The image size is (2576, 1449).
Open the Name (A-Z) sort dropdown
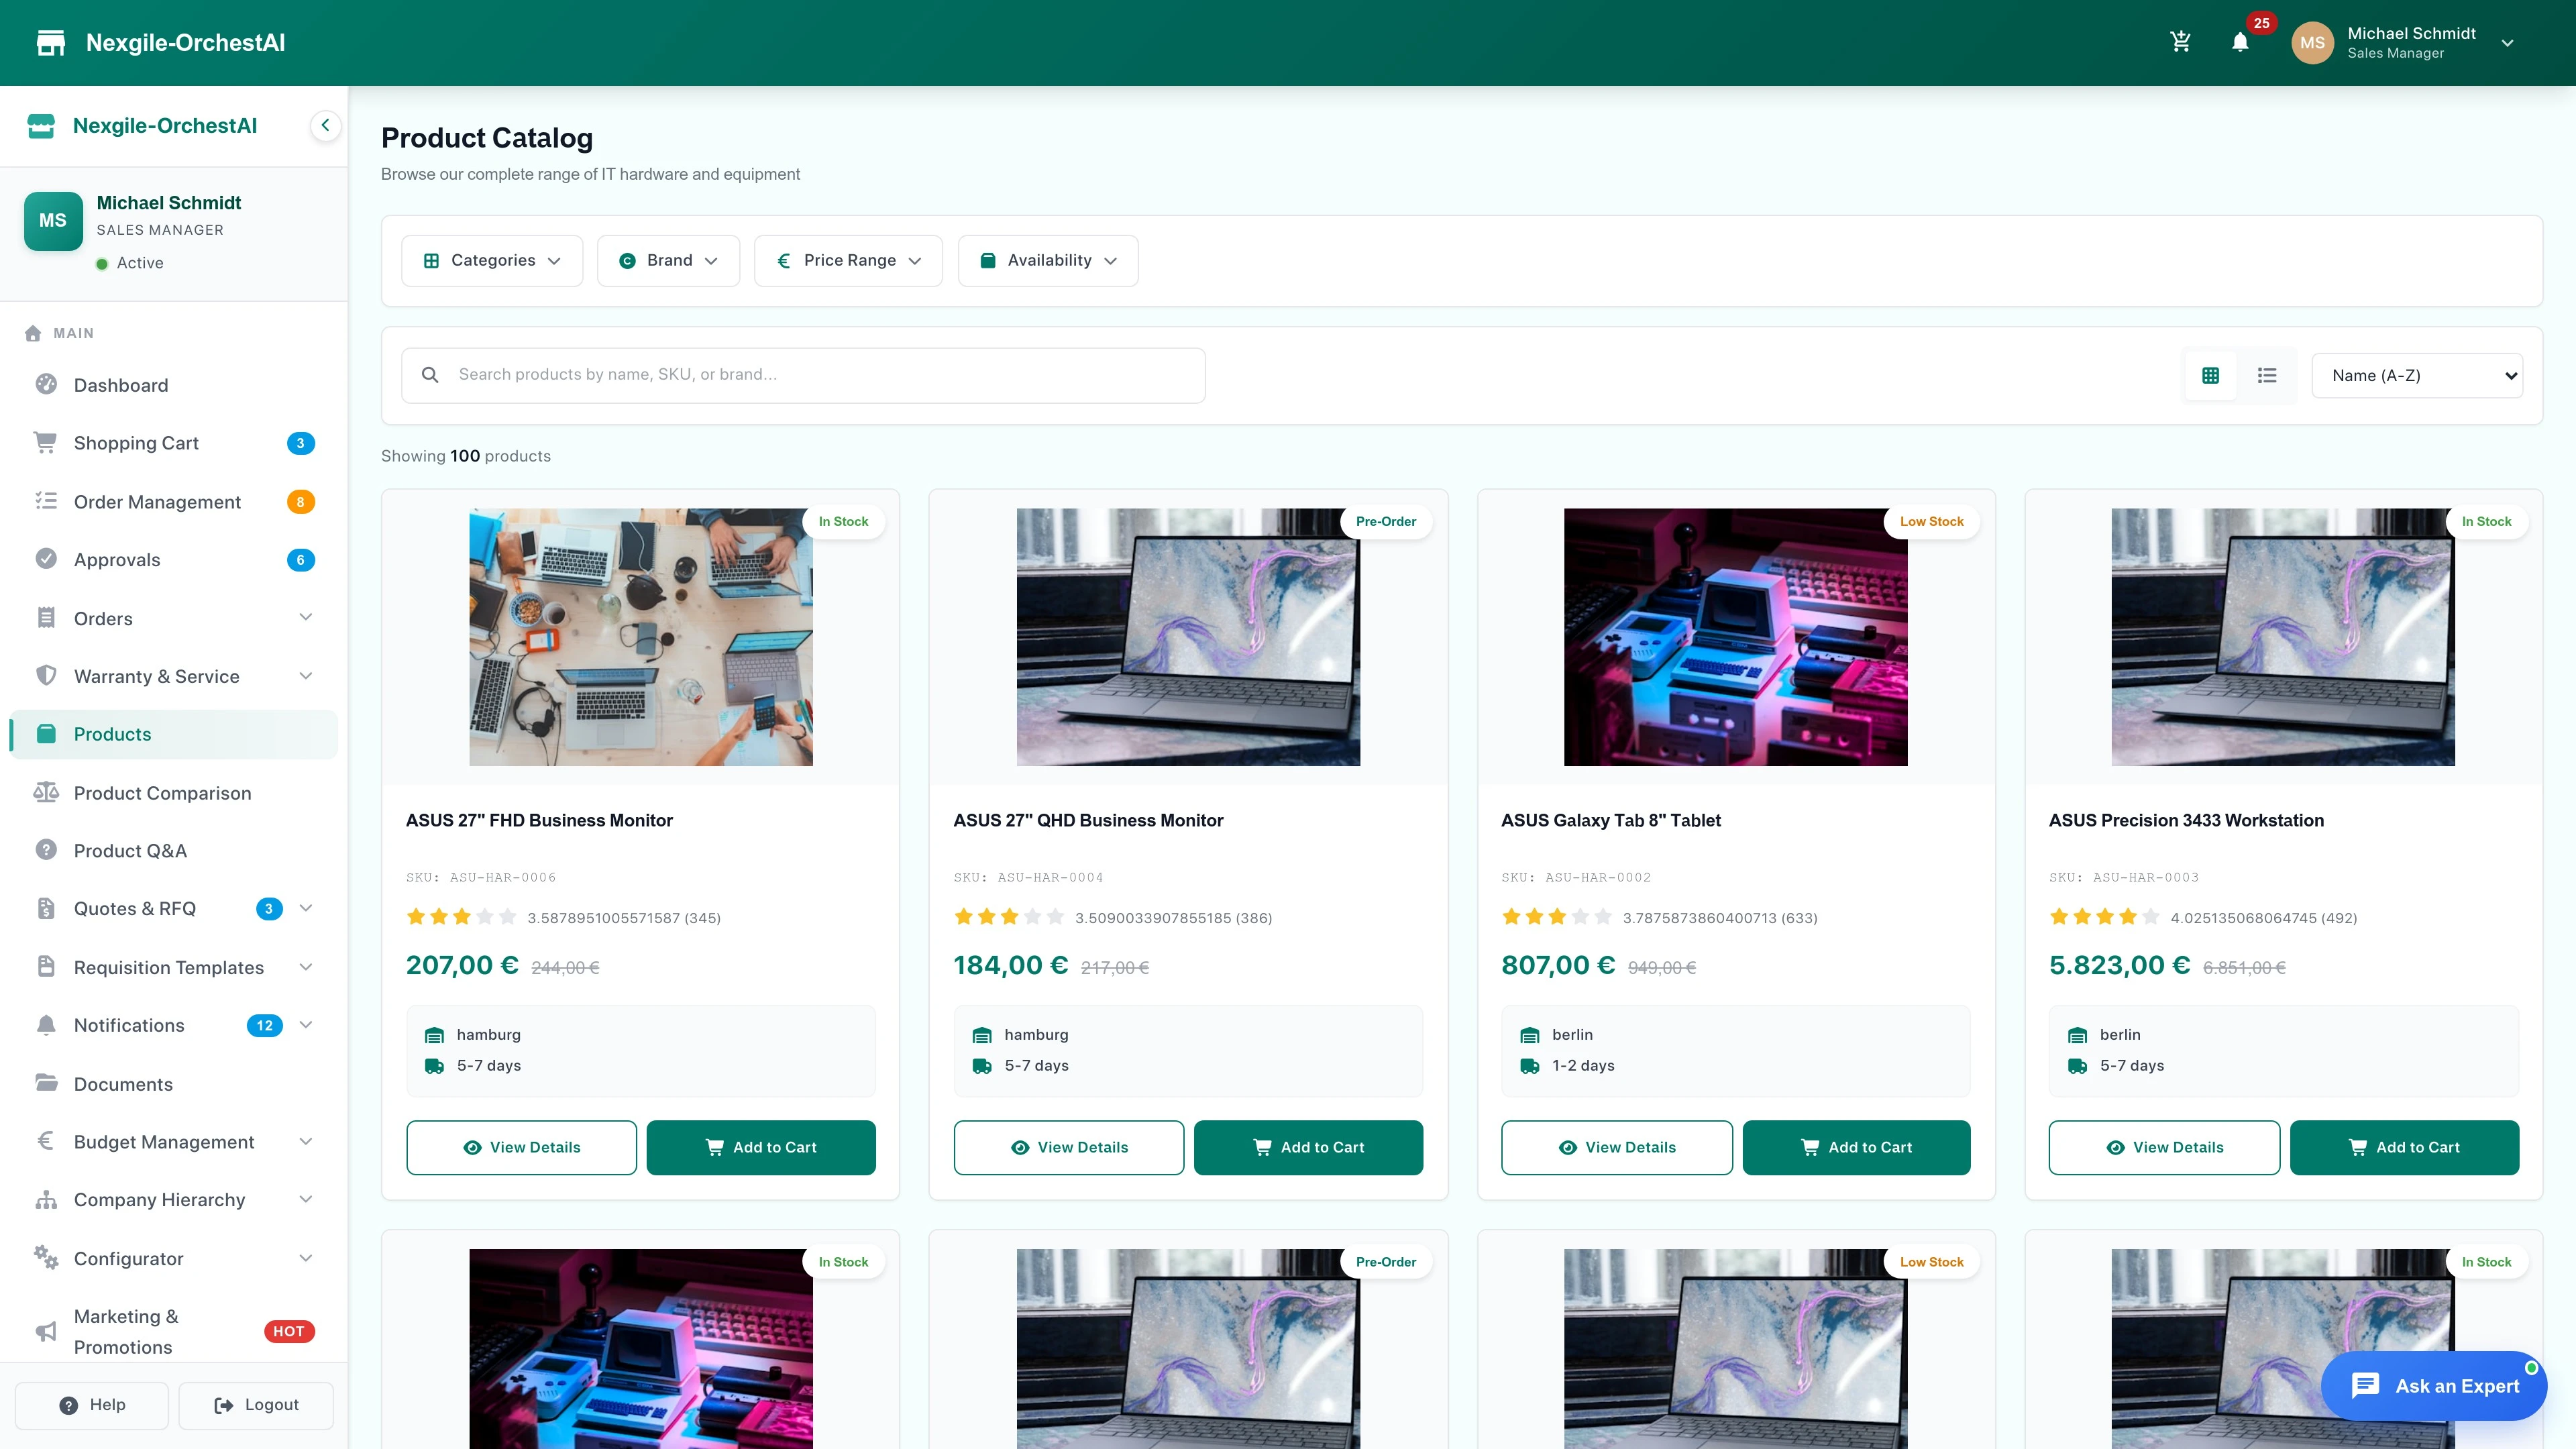2417,375
